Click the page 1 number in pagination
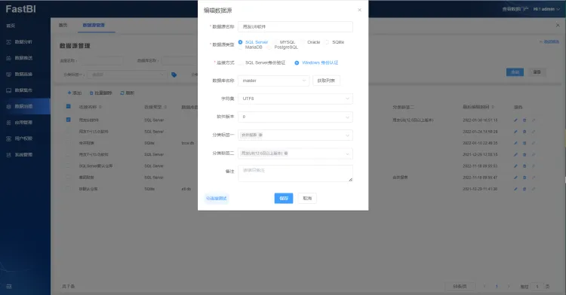The width and height of the screenshot is (566, 295). point(497,287)
